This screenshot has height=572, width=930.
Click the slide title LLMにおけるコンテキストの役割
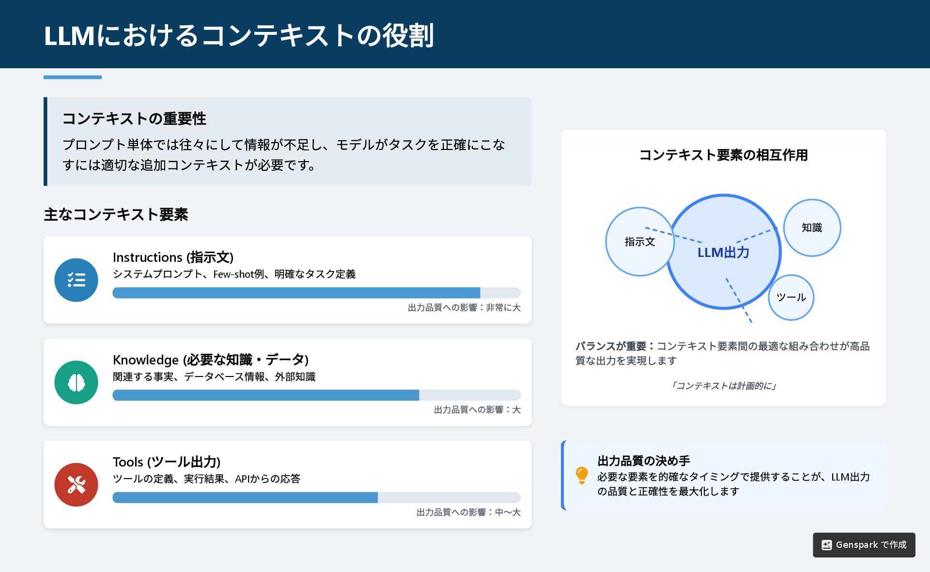(x=239, y=35)
